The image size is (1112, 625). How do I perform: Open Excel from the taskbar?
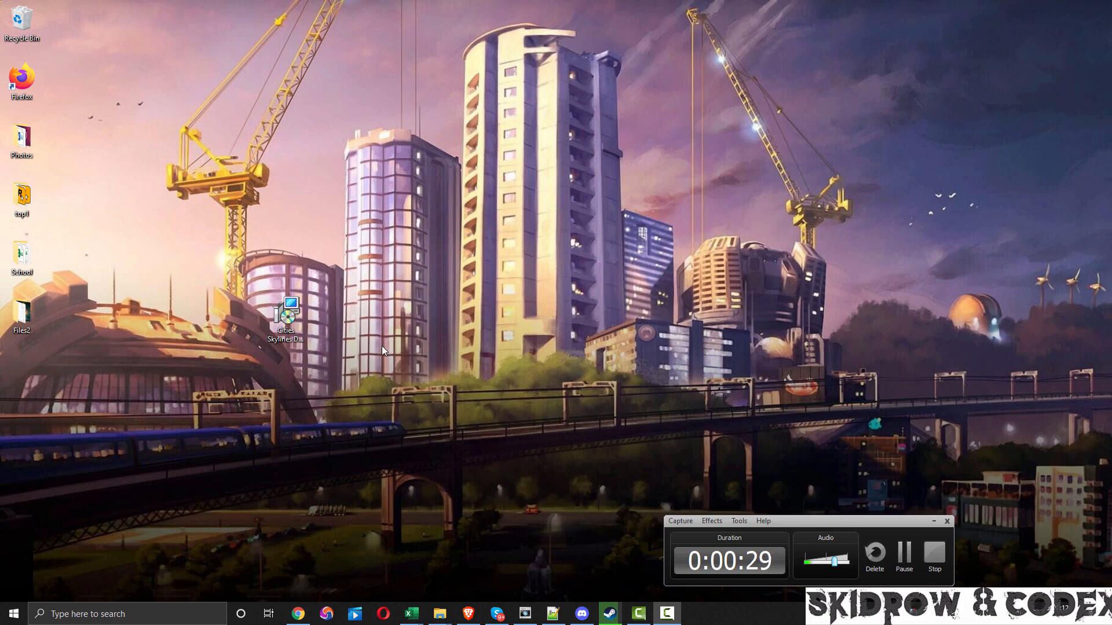[x=411, y=613]
